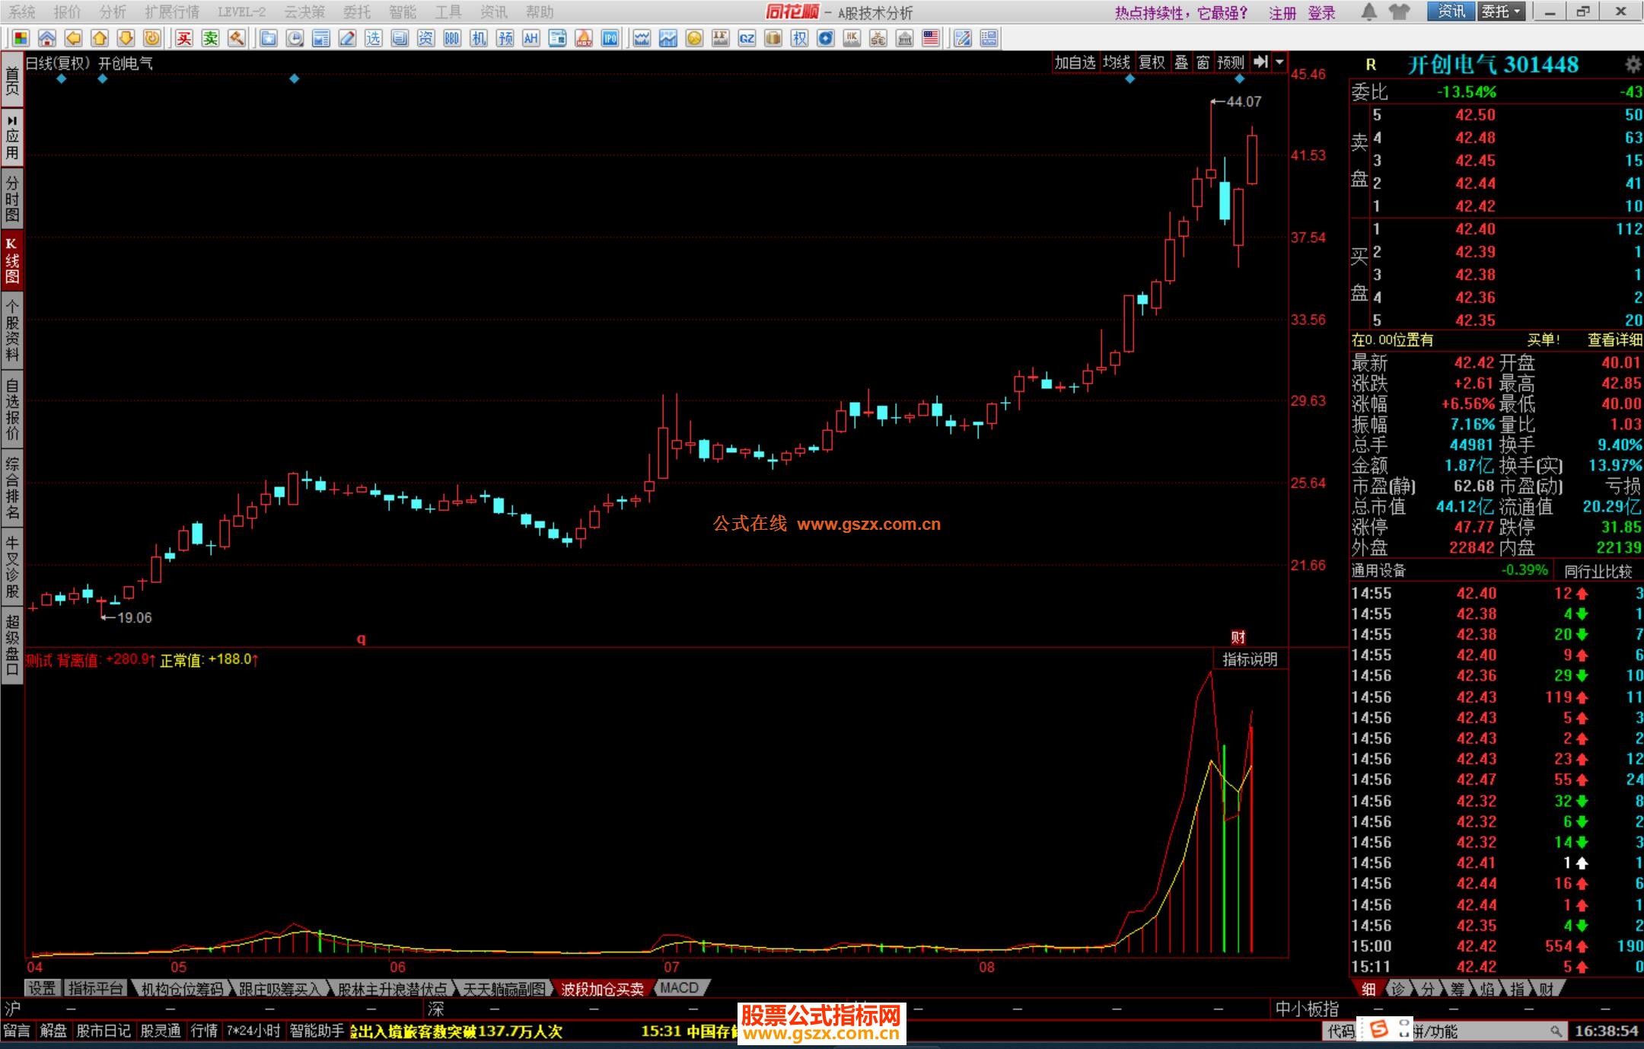Screen dimensions: 1644x1049
Task: Open the 分析 menu
Action: click(x=113, y=12)
